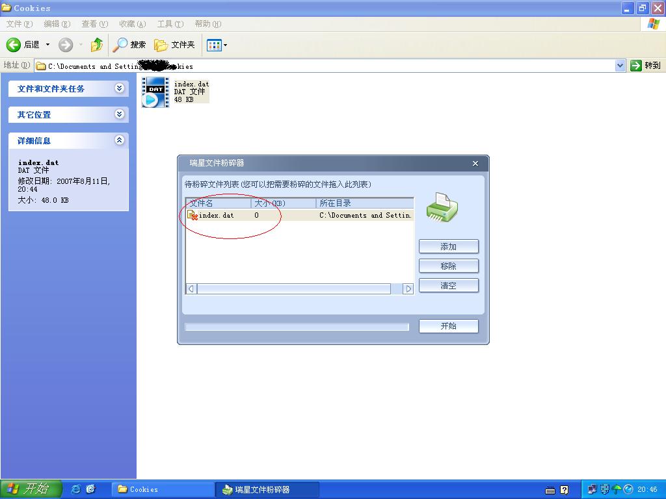The height and width of the screenshot is (499, 666).
Task: Click the 清空 (Clear) button
Action: coord(449,286)
